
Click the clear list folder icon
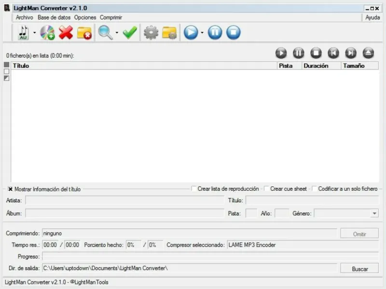tap(84, 33)
